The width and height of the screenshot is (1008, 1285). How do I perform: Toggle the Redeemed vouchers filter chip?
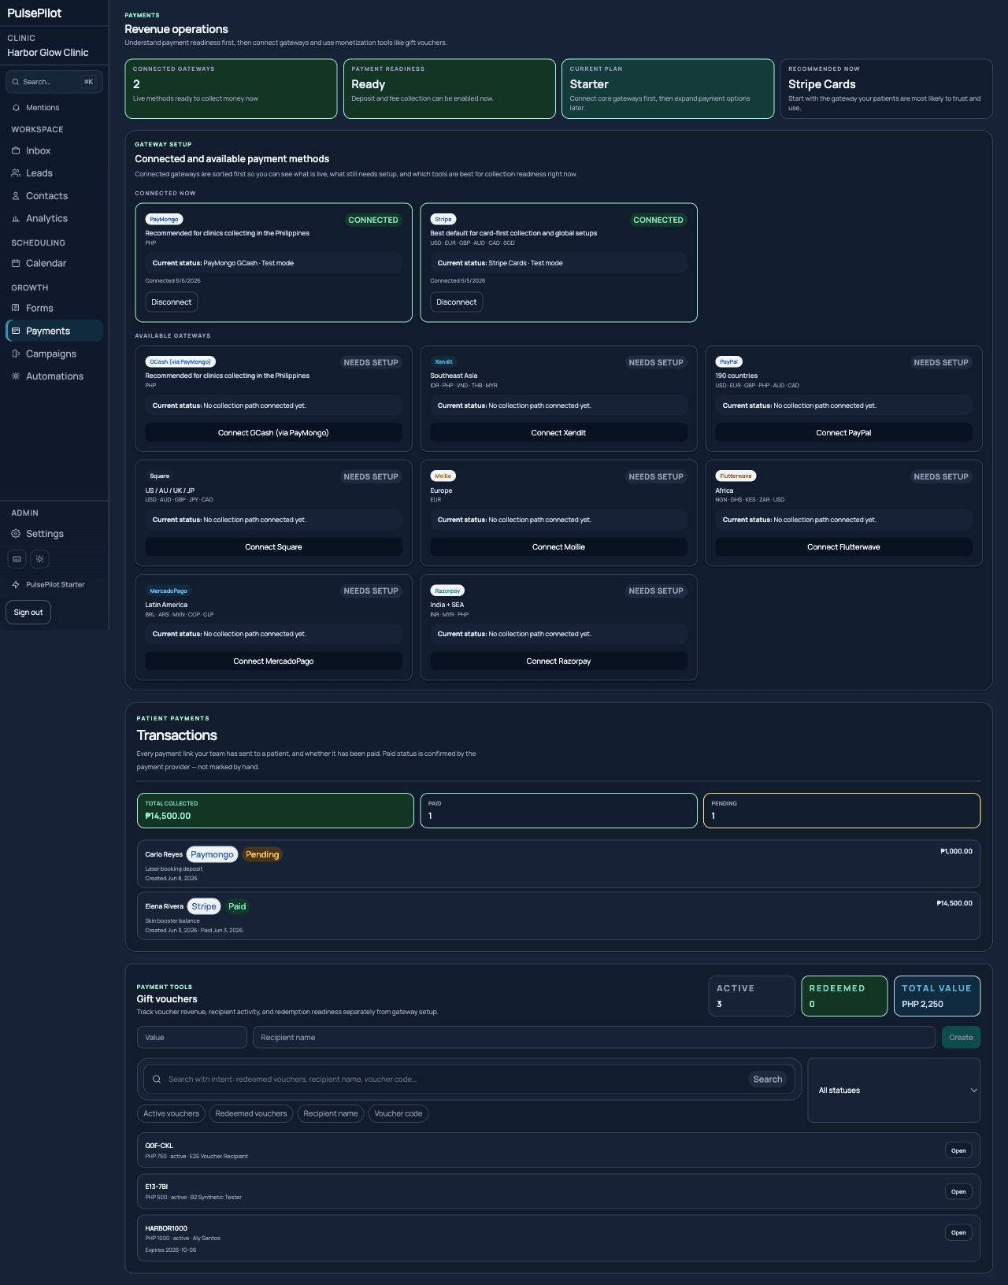point(251,1113)
